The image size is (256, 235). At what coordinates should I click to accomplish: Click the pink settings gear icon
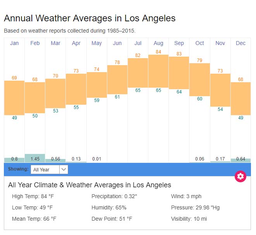[x=241, y=176]
